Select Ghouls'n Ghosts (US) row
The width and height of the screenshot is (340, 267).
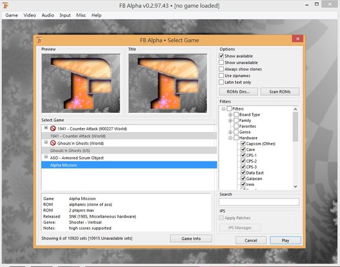129,151
